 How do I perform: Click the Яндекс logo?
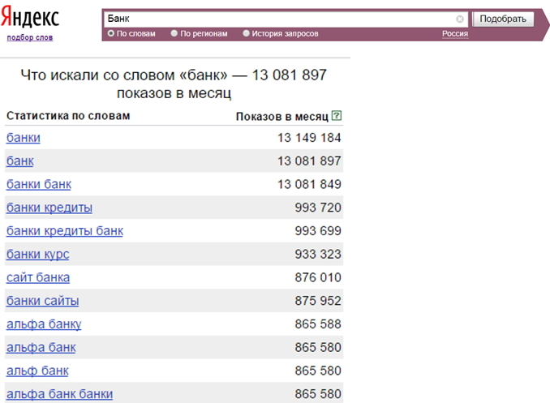pos(30,18)
